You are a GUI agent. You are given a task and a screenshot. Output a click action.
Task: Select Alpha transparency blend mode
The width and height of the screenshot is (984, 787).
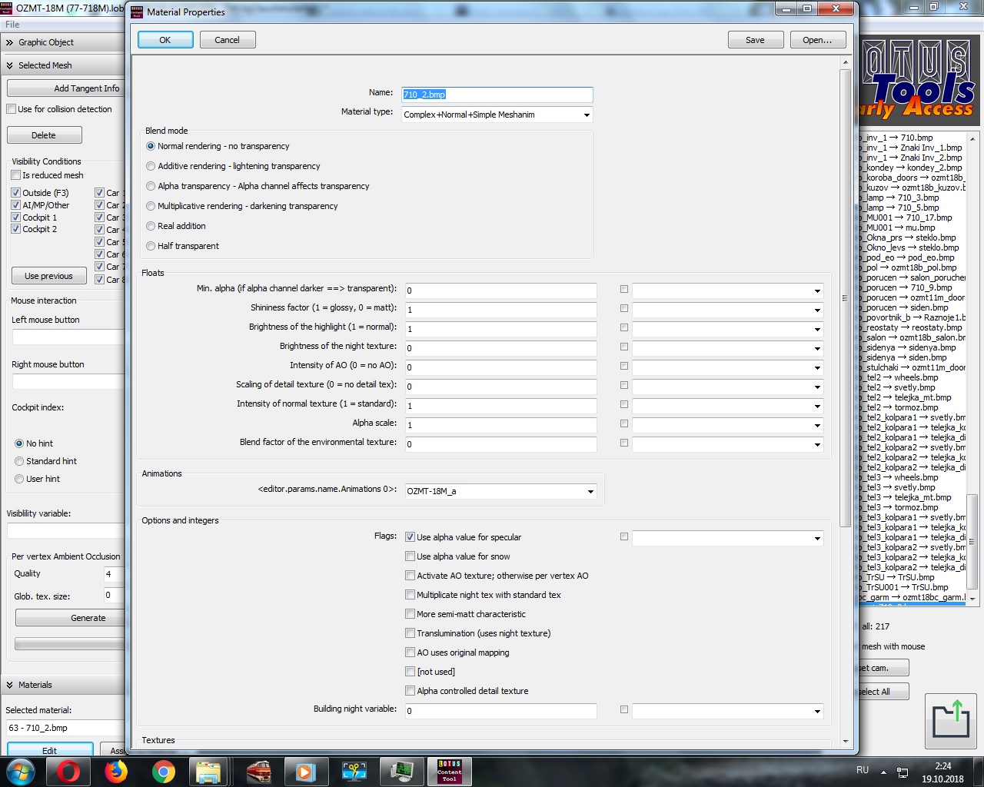pyautogui.click(x=151, y=186)
